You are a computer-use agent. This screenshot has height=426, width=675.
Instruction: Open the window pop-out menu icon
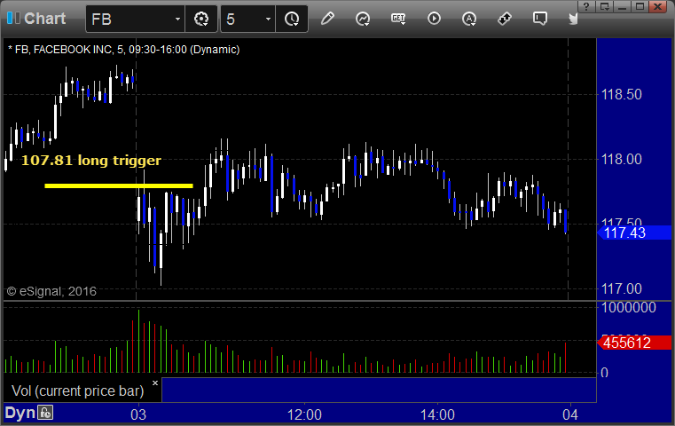pyautogui.click(x=604, y=6)
